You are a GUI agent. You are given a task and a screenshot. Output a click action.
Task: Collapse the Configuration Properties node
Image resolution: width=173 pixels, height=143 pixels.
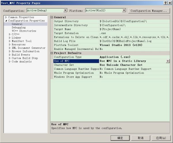(6, 21)
